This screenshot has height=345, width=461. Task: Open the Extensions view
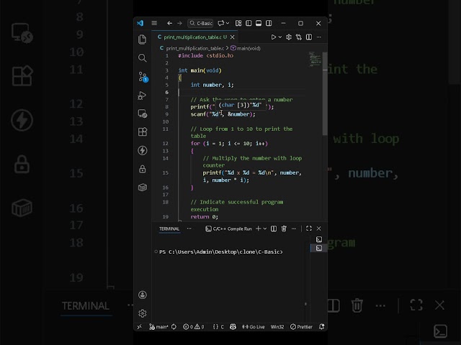143,132
